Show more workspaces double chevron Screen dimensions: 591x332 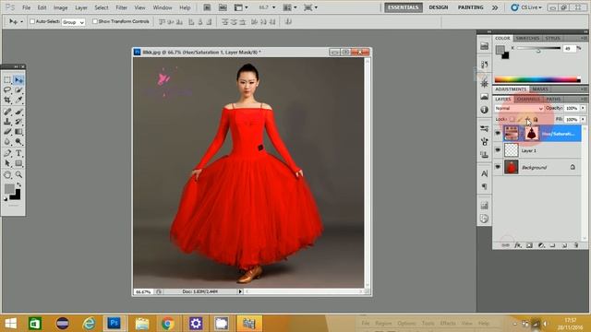point(495,7)
